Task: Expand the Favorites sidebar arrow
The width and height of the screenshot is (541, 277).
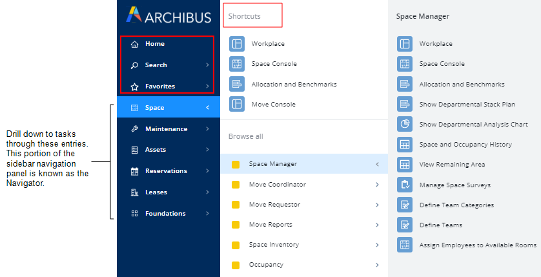Action: pyautogui.click(x=207, y=87)
